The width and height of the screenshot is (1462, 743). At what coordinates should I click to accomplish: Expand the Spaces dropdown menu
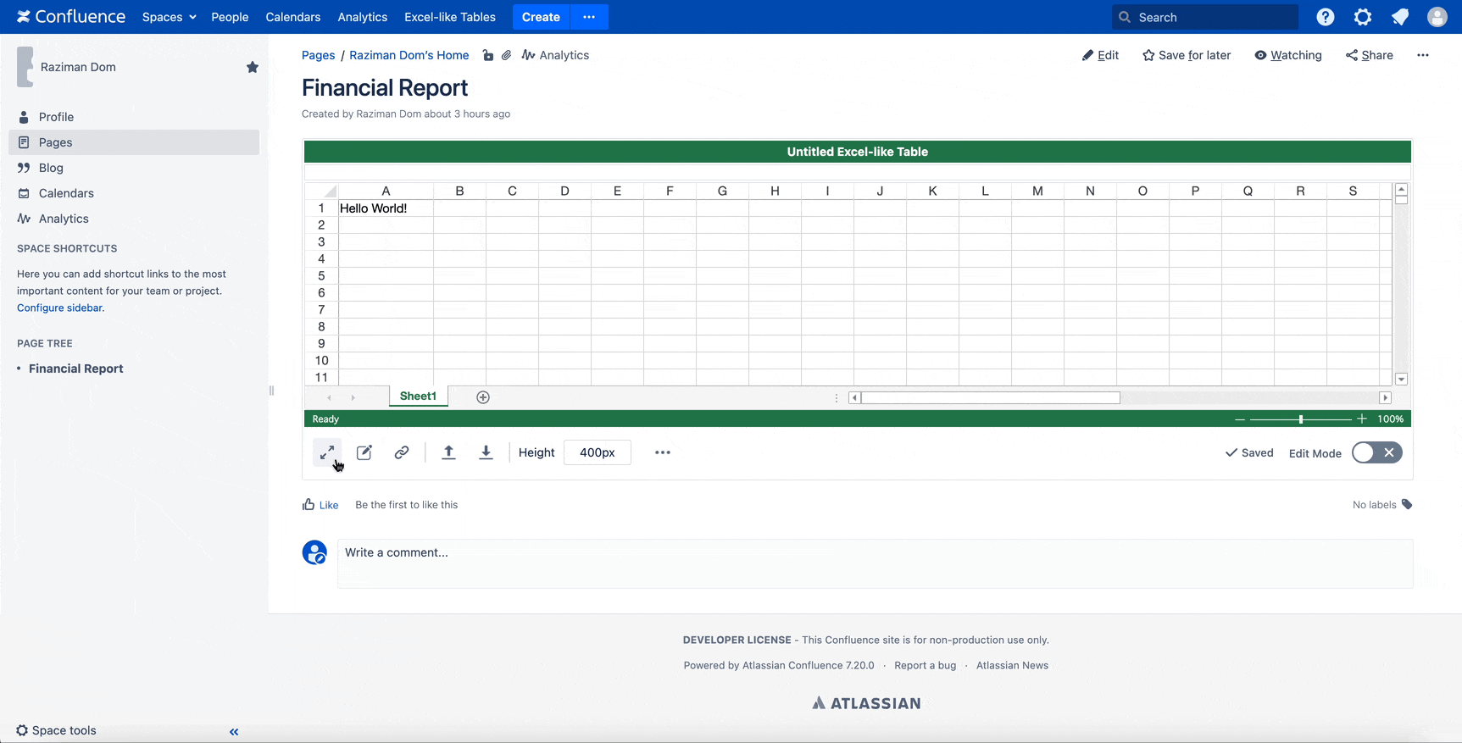pos(169,17)
